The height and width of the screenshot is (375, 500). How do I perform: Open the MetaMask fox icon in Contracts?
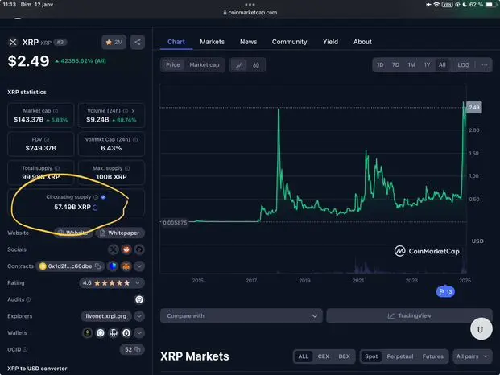126,266
